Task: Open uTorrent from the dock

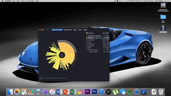Action: pos(115,92)
